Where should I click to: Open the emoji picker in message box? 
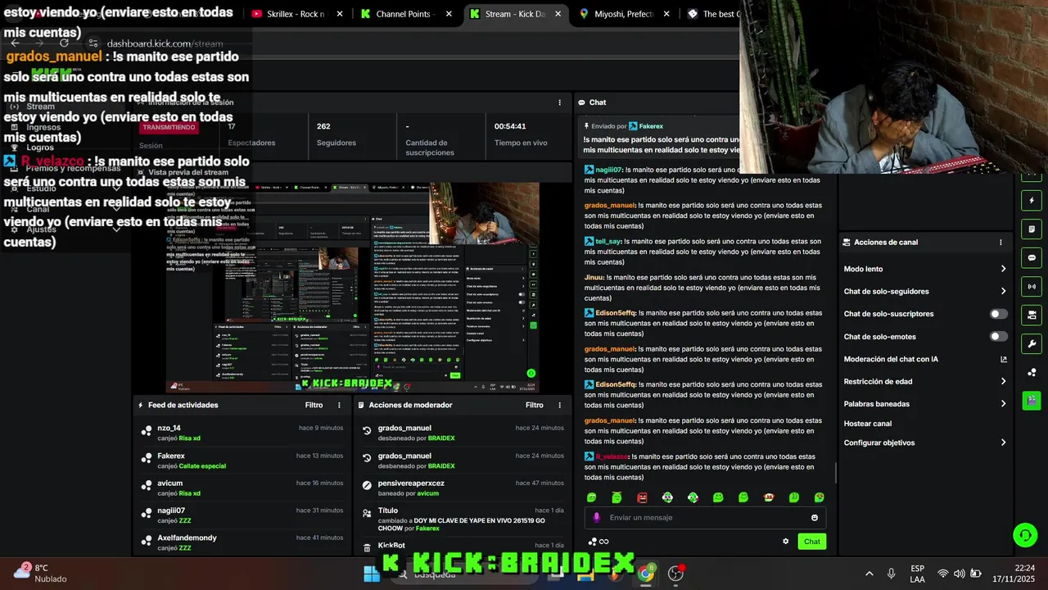815,518
